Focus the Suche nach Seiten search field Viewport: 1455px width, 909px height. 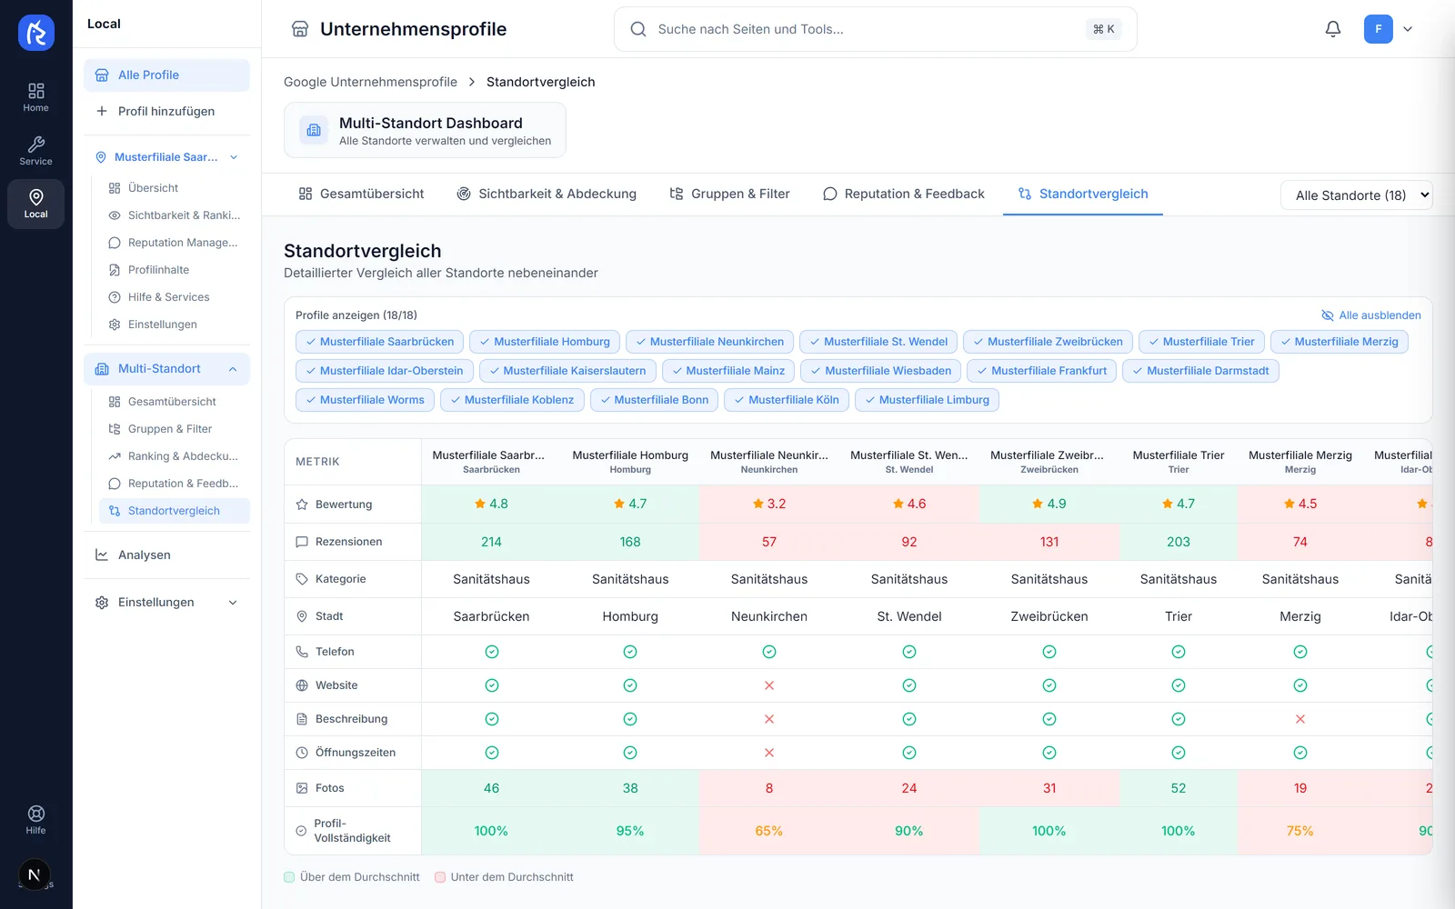[x=875, y=29]
